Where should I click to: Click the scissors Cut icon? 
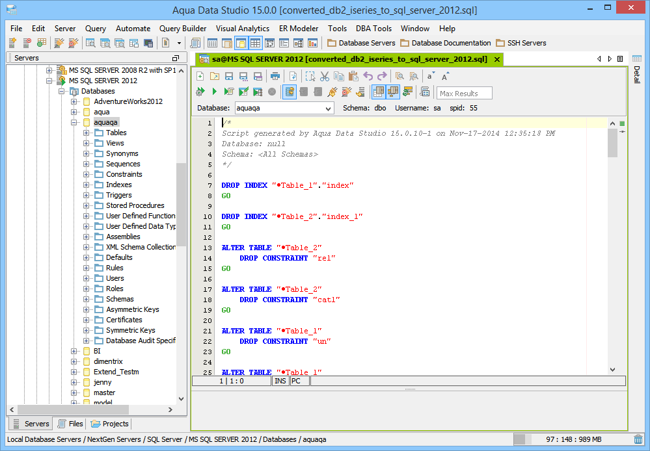tap(324, 76)
